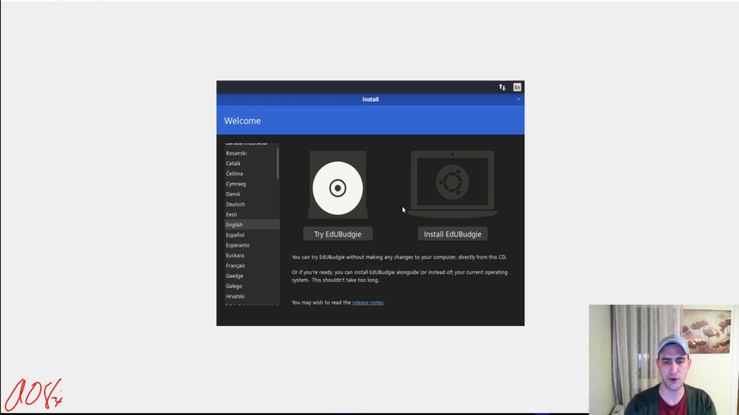
Task: Click the laptop icon above Install EdUBudgie
Action: pyautogui.click(x=453, y=184)
